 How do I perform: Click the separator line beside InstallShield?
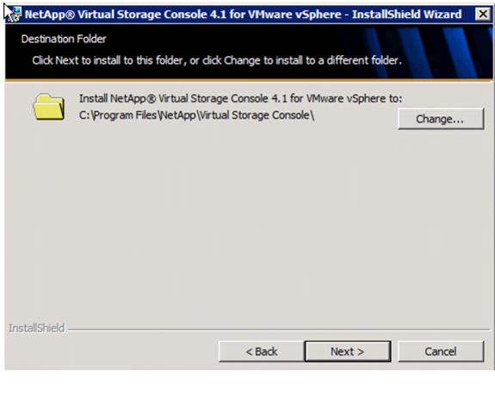(279, 330)
